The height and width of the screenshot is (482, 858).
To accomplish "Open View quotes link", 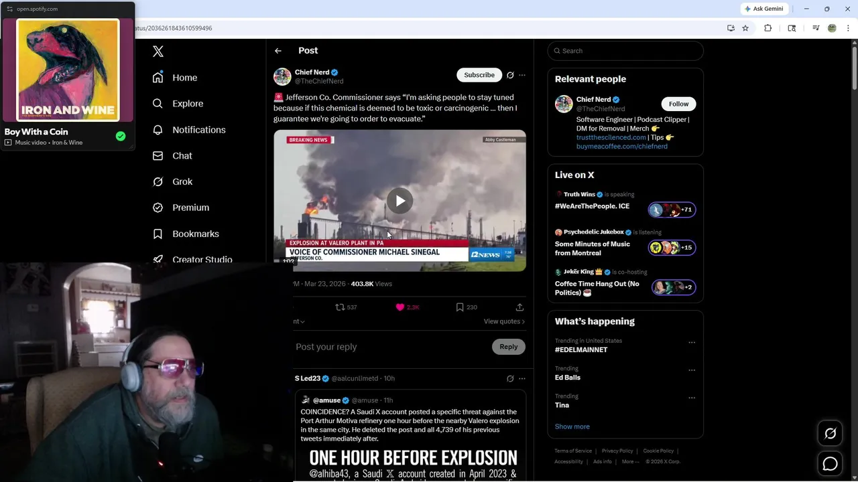I will [504, 321].
